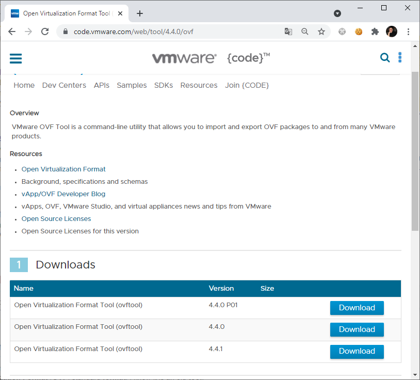Click the gray extension icon
Screen dimensions: 420x380
(342, 31)
